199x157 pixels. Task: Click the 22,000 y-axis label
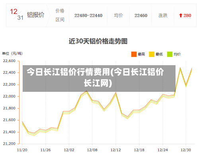(9, 96)
